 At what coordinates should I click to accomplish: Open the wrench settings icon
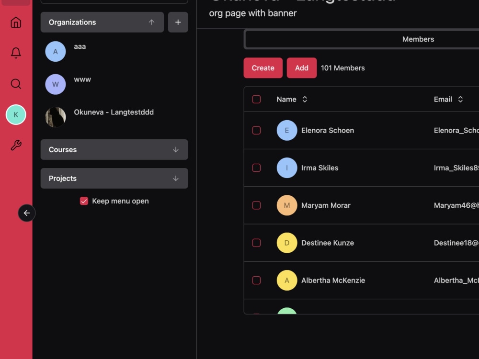click(x=16, y=146)
